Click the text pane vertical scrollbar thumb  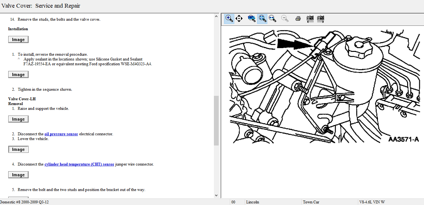[216, 120]
